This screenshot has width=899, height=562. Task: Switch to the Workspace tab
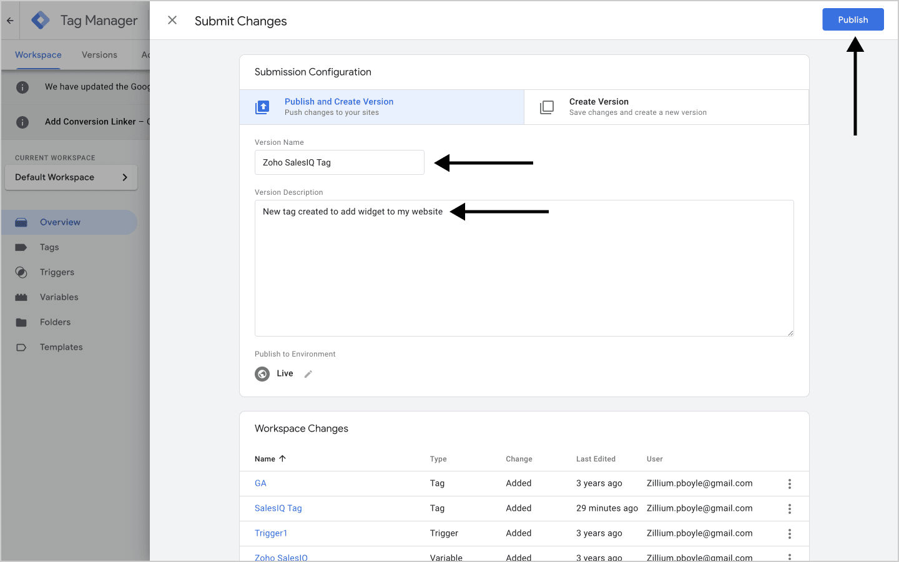pyautogui.click(x=38, y=55)
